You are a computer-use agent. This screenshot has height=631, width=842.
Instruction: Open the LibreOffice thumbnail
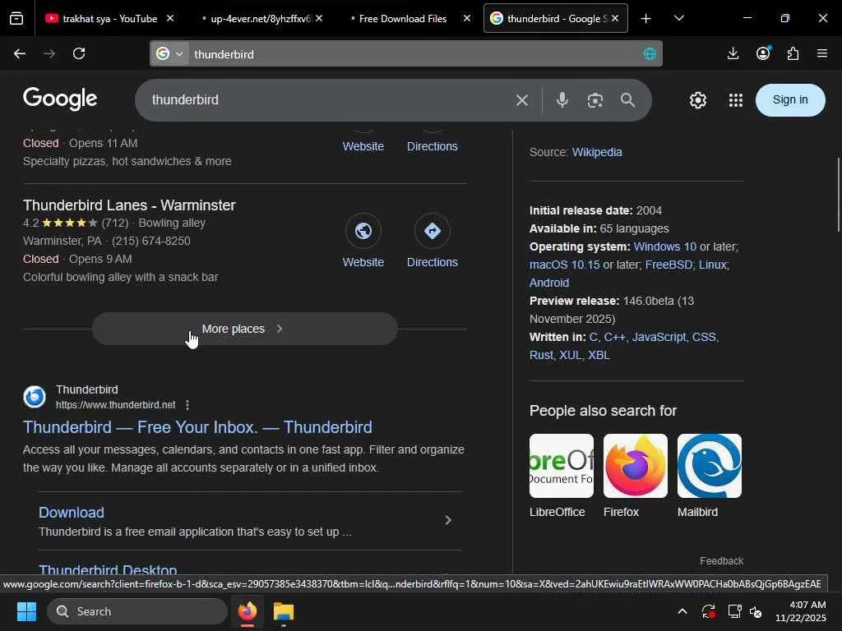click(561, 466)
